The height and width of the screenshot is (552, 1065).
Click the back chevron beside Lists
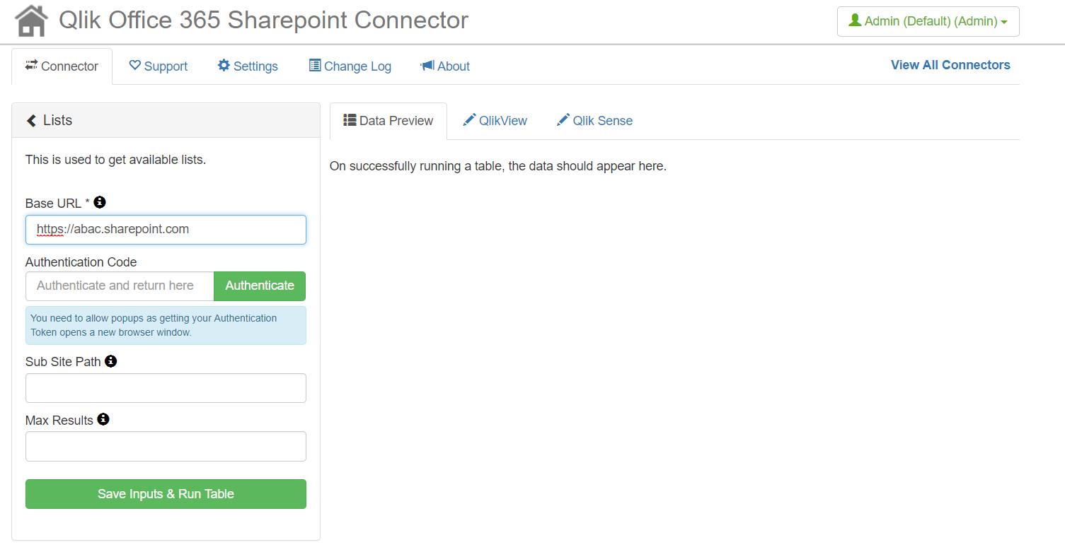31,121
